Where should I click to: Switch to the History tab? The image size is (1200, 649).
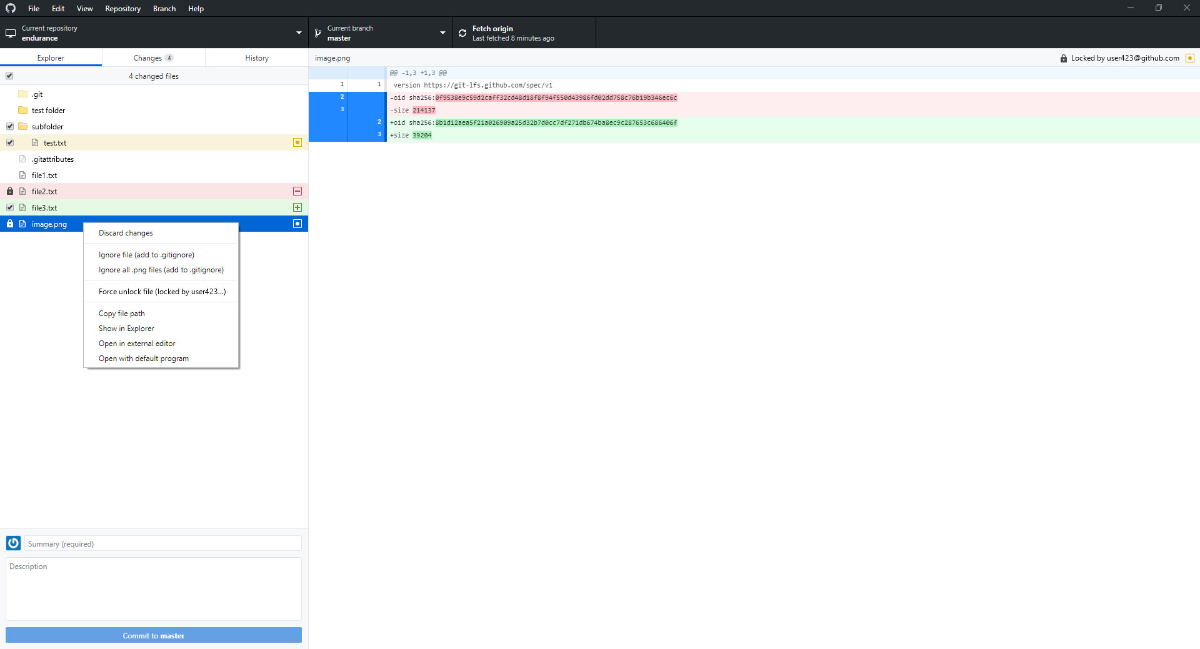(256, 57)
